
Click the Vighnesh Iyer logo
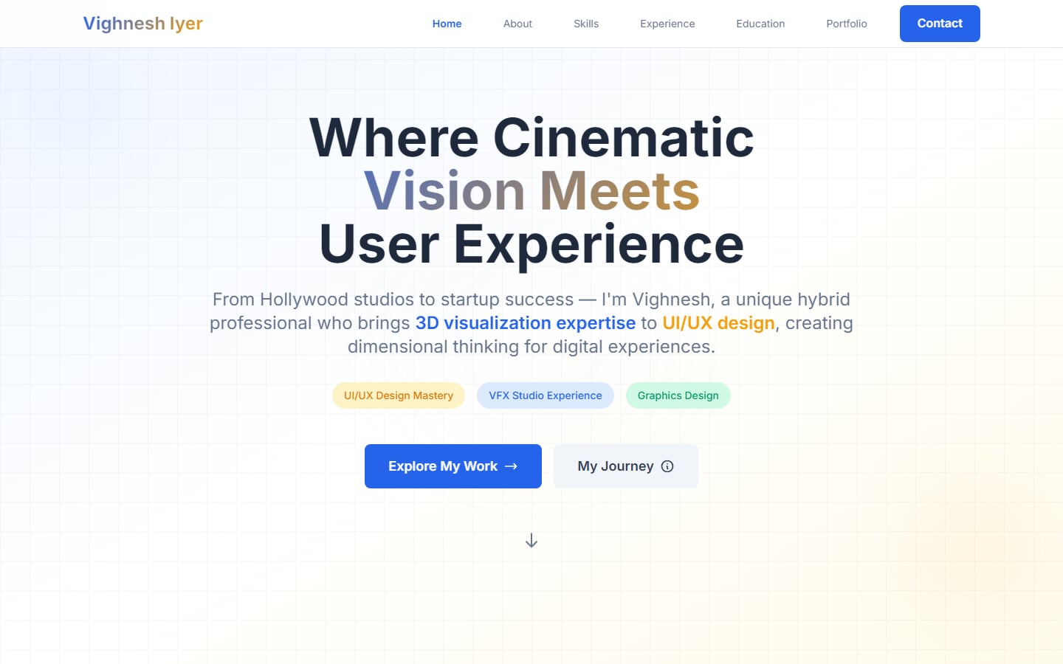(x=142, y=24)
